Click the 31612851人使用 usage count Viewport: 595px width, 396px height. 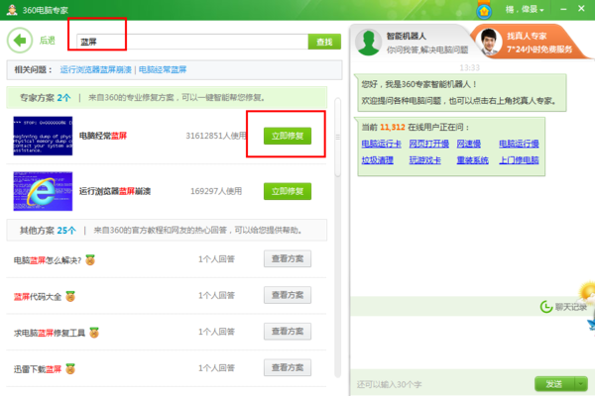[216, 136]
